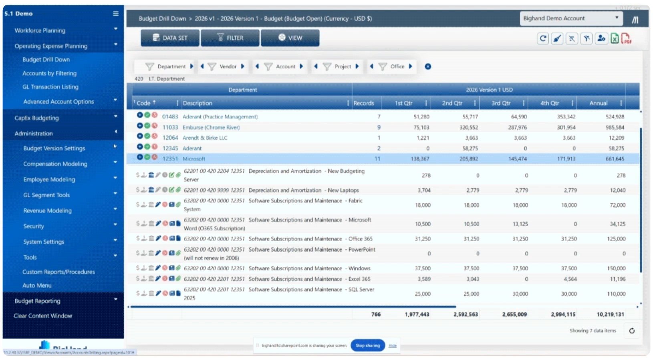Click the vertical scrollbar of the grid
653x360 pixels.
point(641,200)
